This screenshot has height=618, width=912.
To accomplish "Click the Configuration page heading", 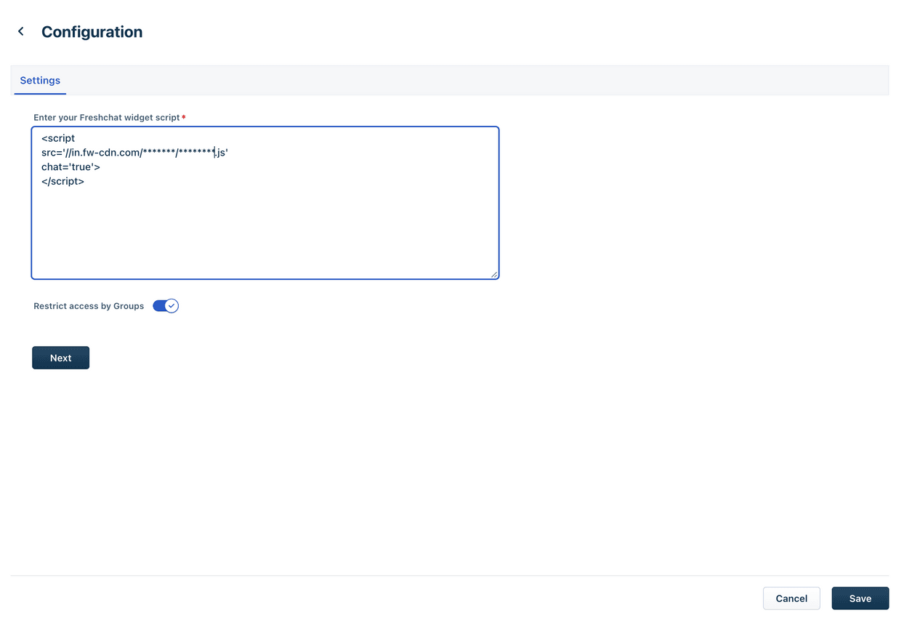I will [92, 32].
